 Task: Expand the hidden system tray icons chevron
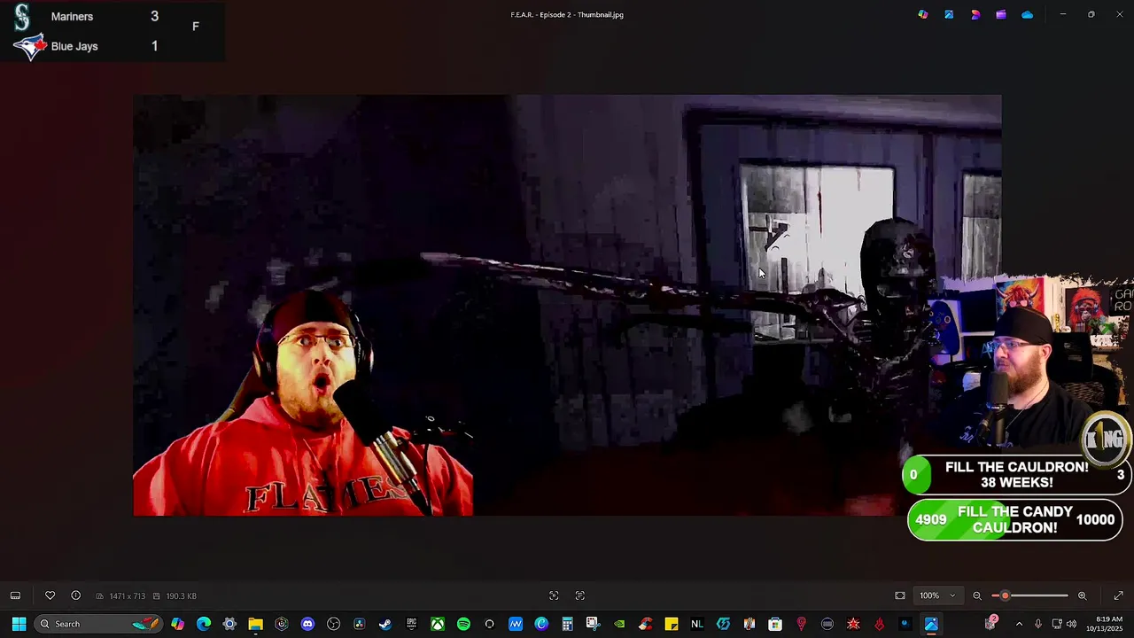pyautogui.click(x=1019, y=624)
